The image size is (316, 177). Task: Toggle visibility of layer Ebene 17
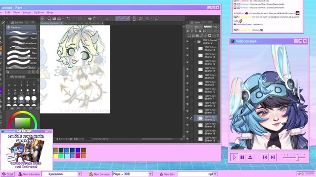point(187,111)
